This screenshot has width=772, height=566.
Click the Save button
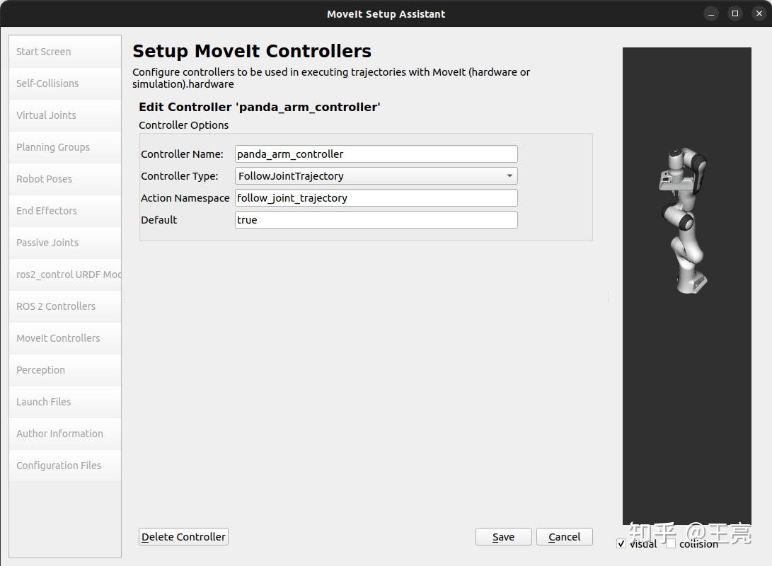[503, 537]
